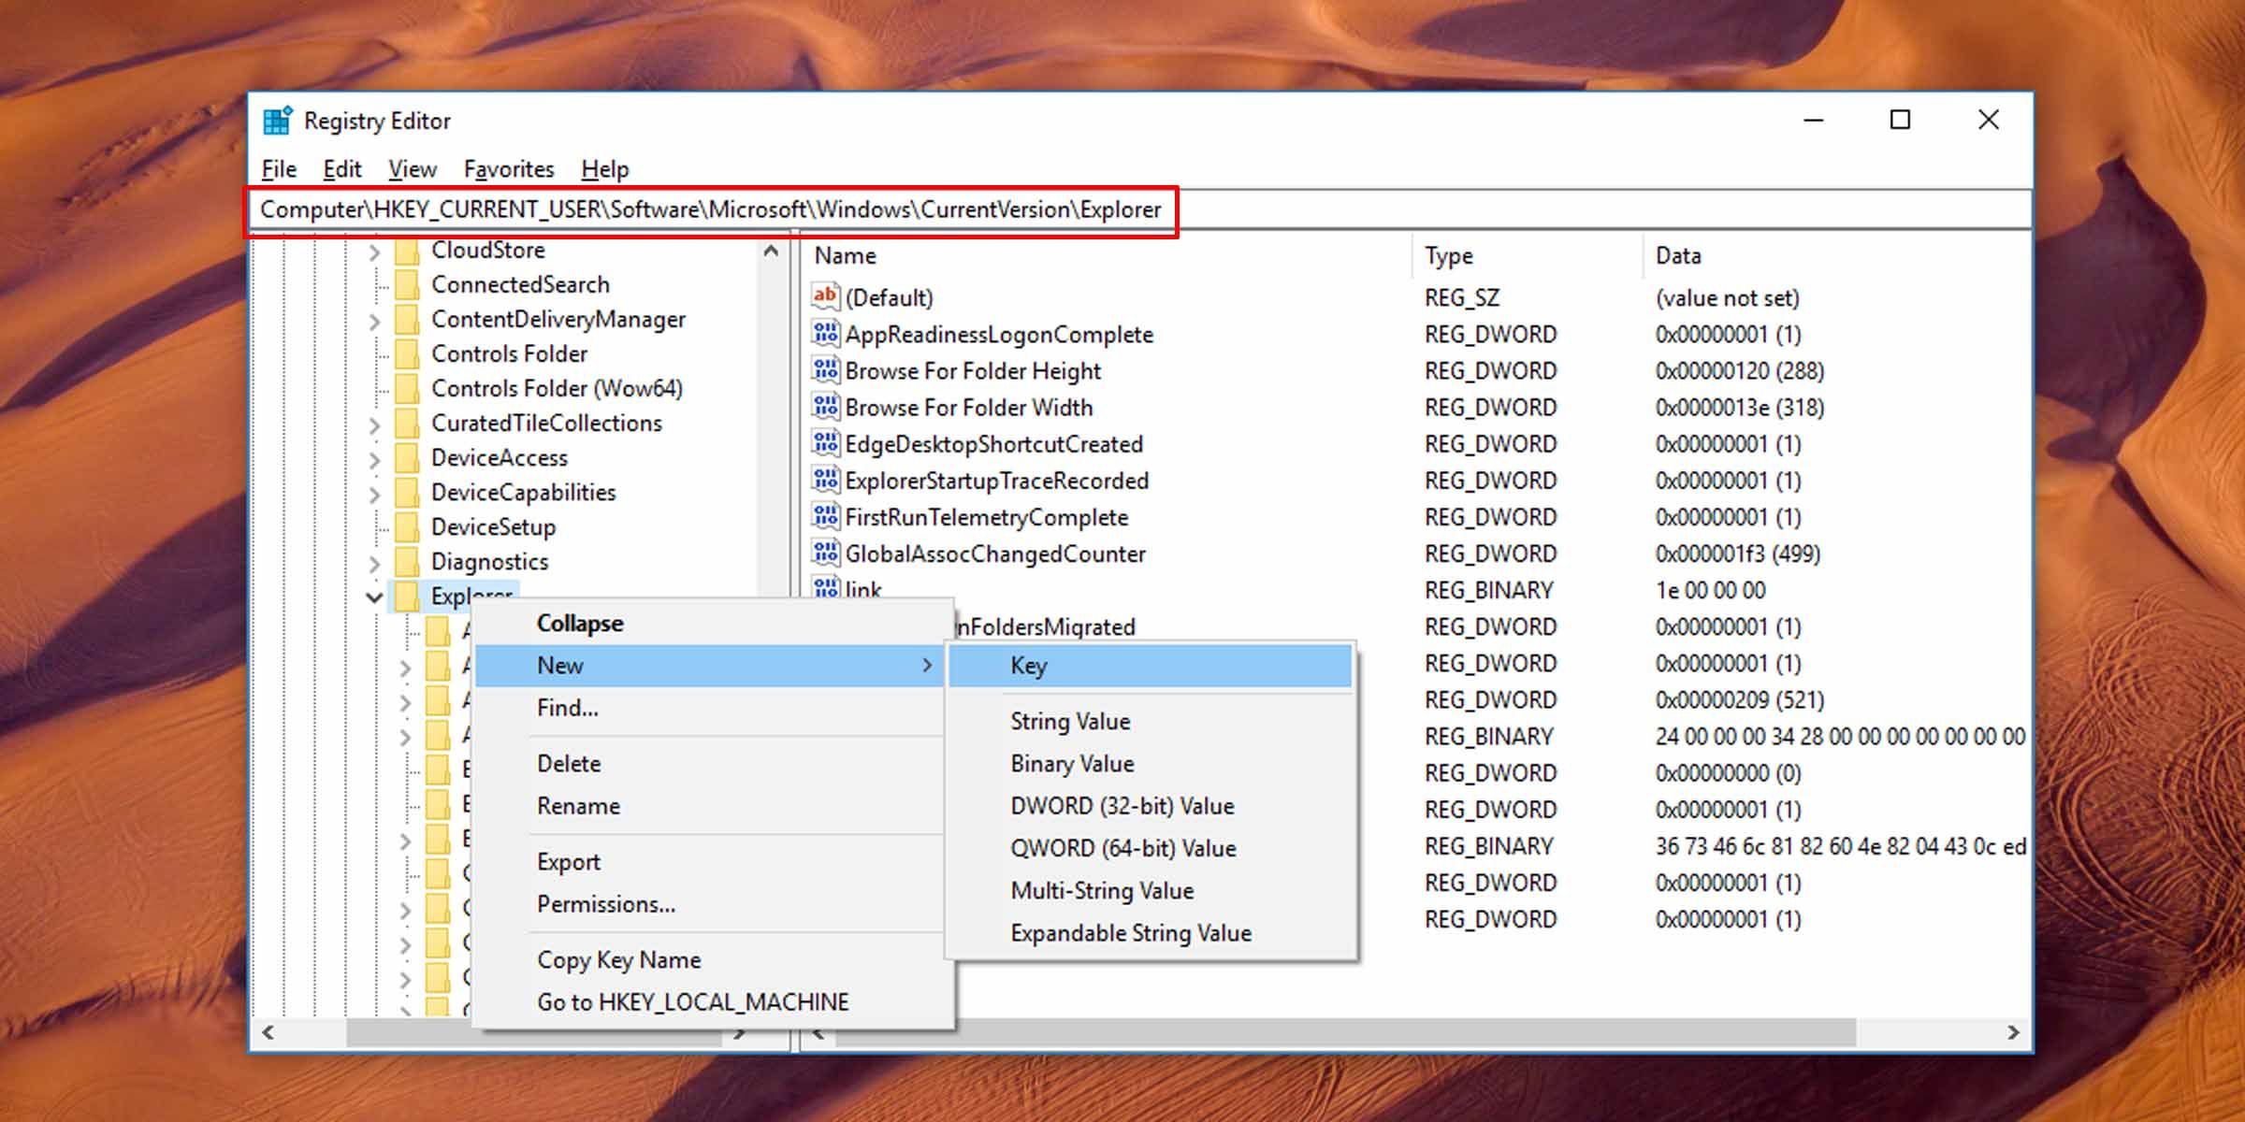The height and width of the screenshot is (1122, 2245).
Task: Choose Permissions... from the context menu
Action: coord(605,903)
